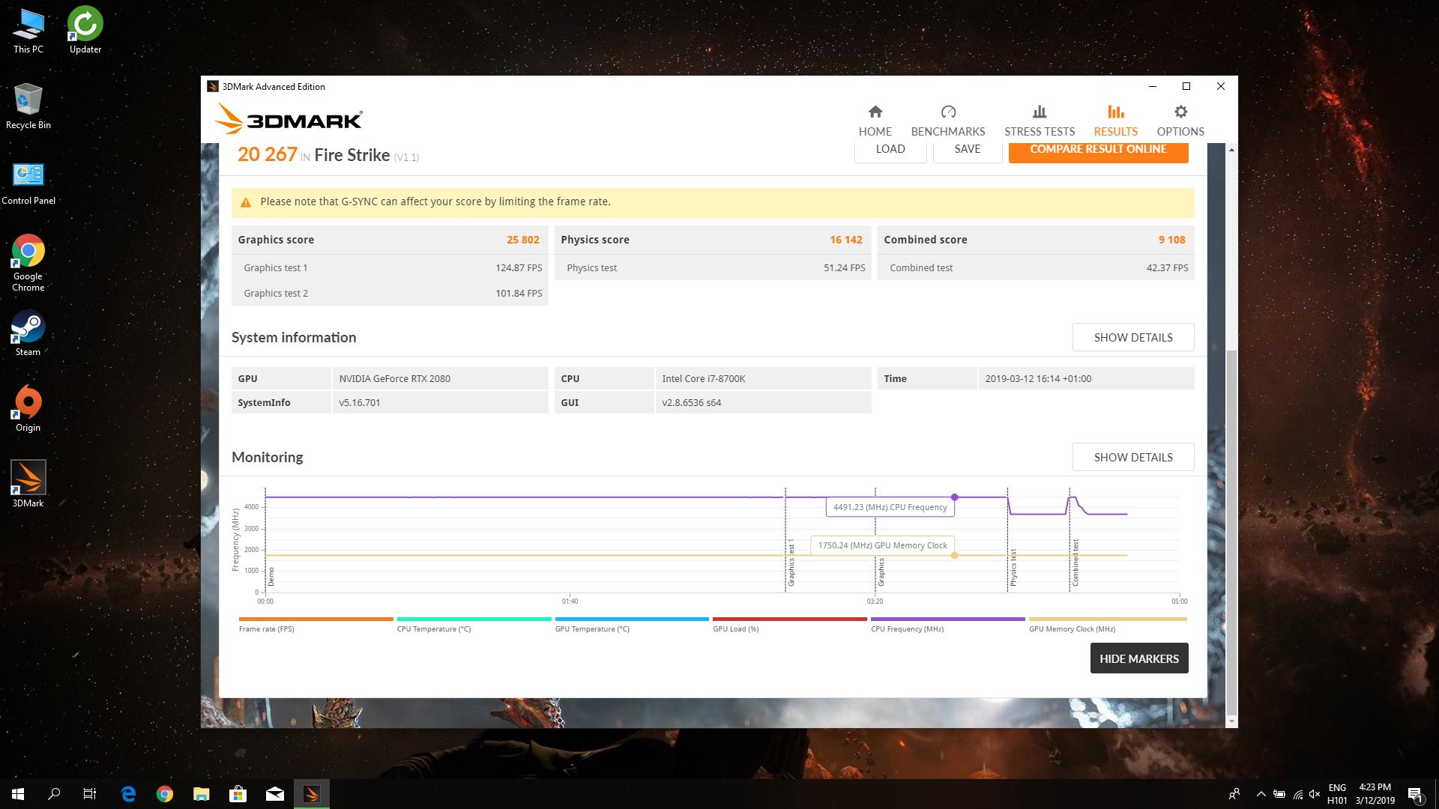This screenshot has height=809, width=1439.
Task: Select the Origin desktop icon
Action: pyautogui.click(x=28, y=409)
